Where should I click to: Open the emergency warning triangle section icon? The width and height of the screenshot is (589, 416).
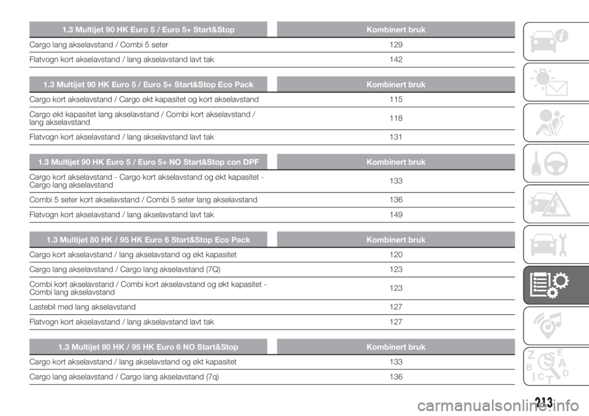tap(549, 204)
